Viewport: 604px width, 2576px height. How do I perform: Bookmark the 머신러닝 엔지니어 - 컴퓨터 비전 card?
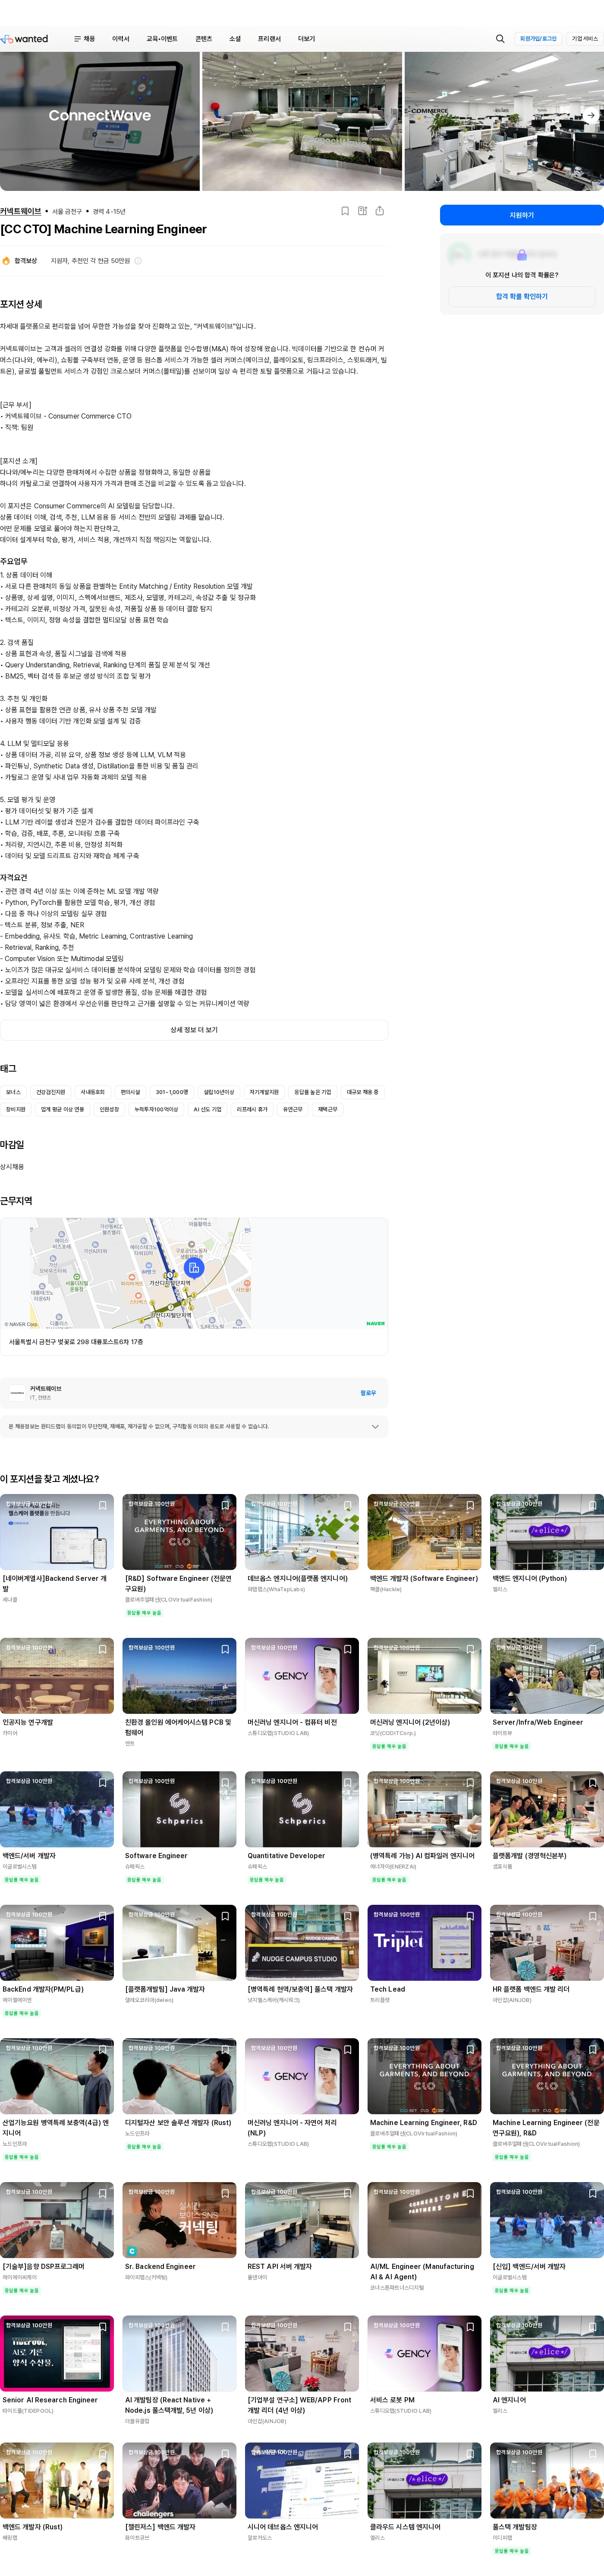point(347,1649)
